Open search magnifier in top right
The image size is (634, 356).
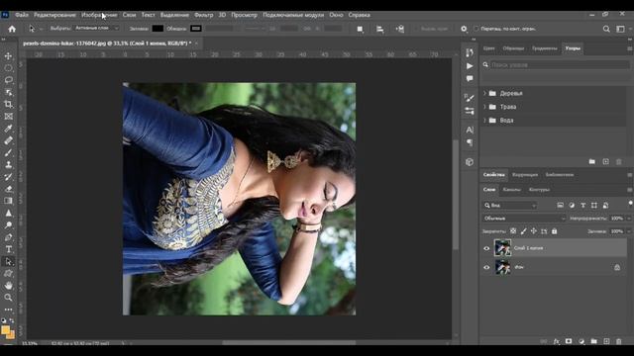606,29
